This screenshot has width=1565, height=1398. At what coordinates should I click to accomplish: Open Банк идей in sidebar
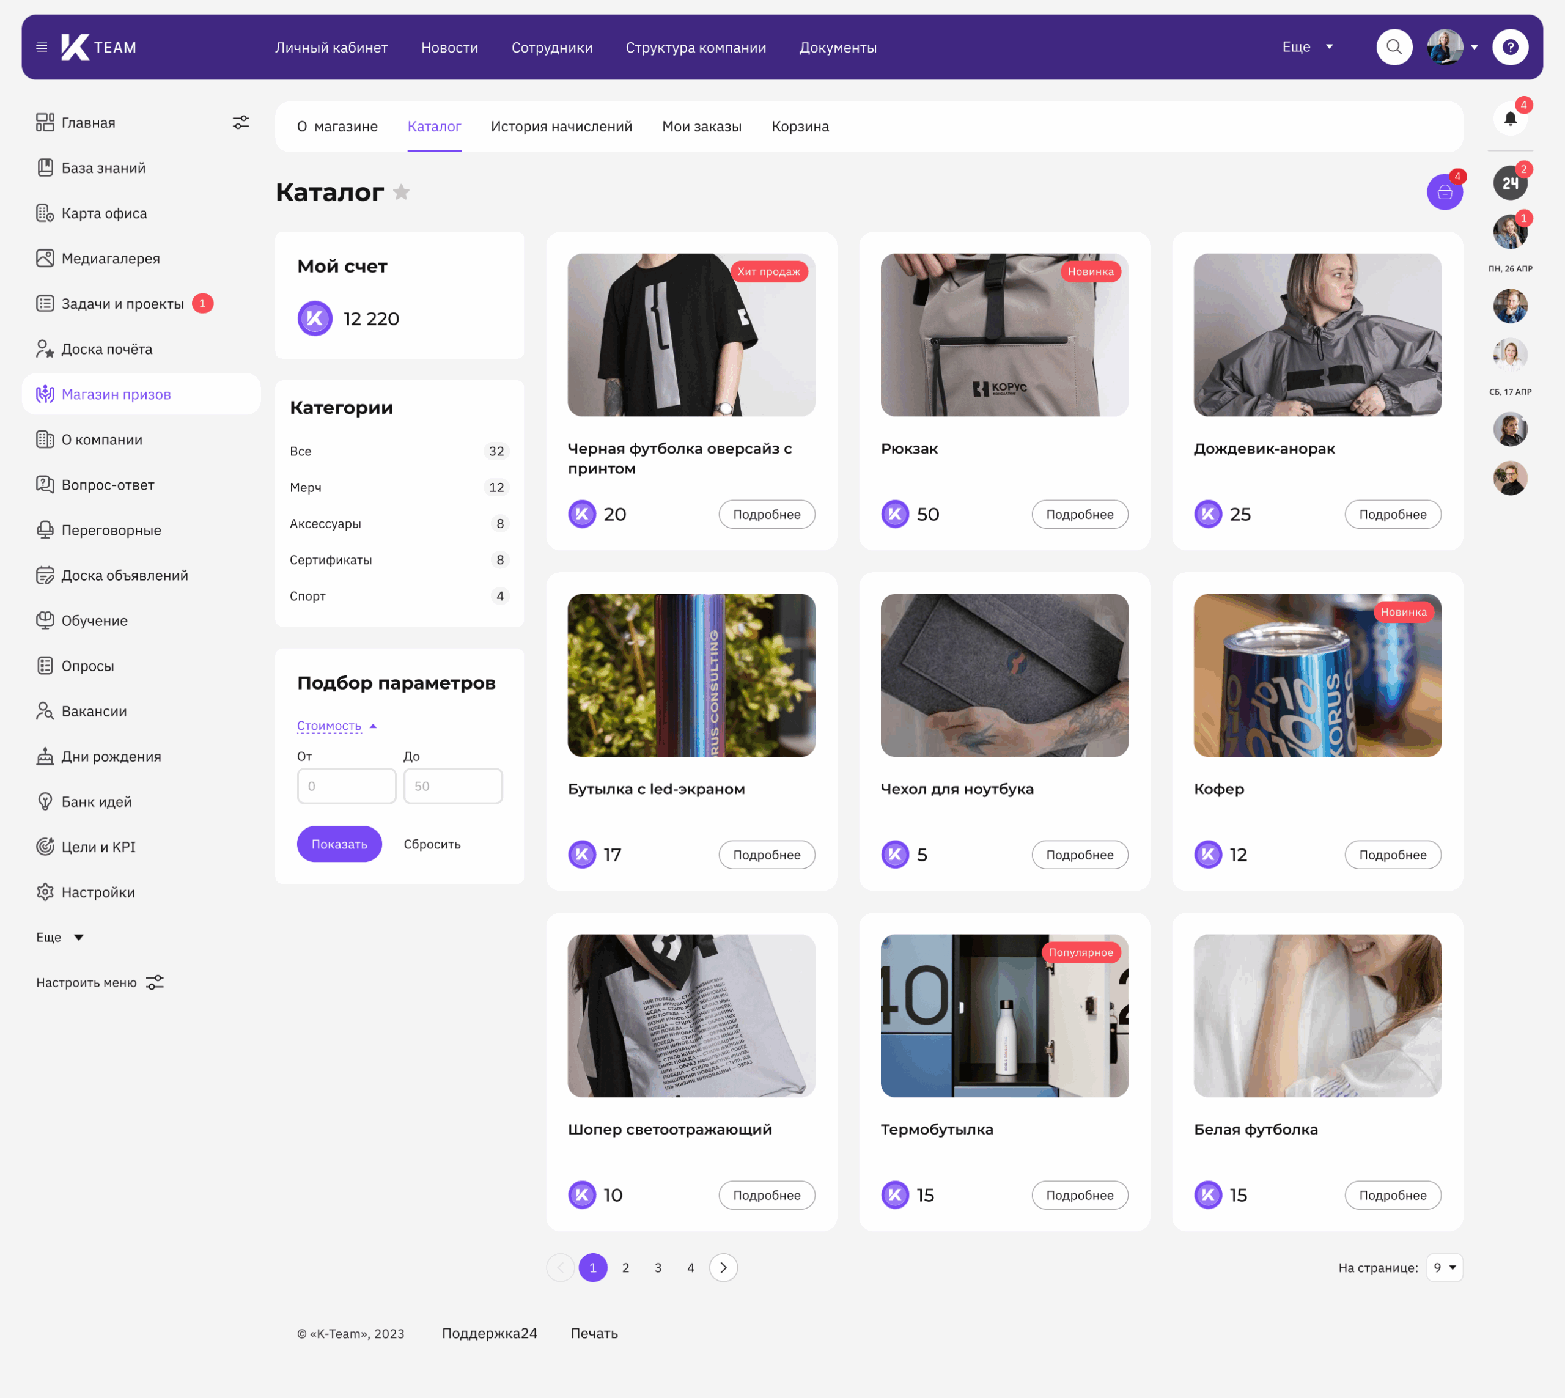click(96, 802)
